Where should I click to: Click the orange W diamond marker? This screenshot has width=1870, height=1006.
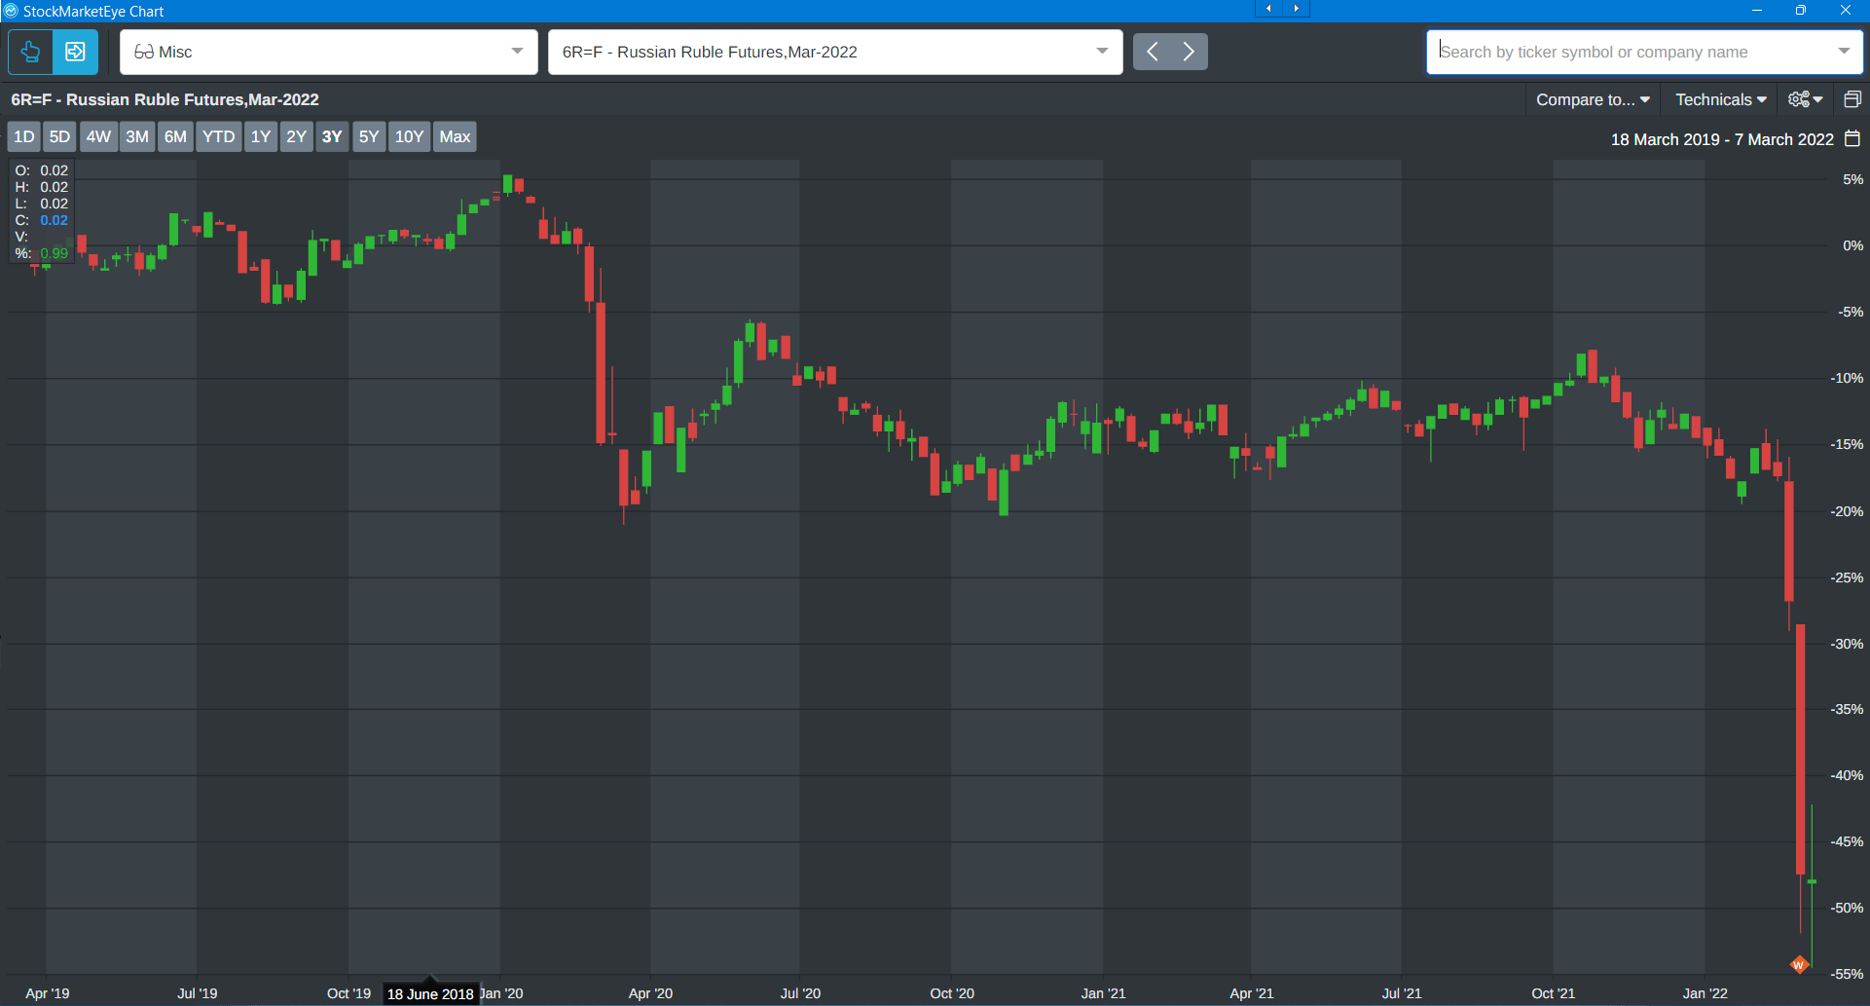tap(1798, 964)
